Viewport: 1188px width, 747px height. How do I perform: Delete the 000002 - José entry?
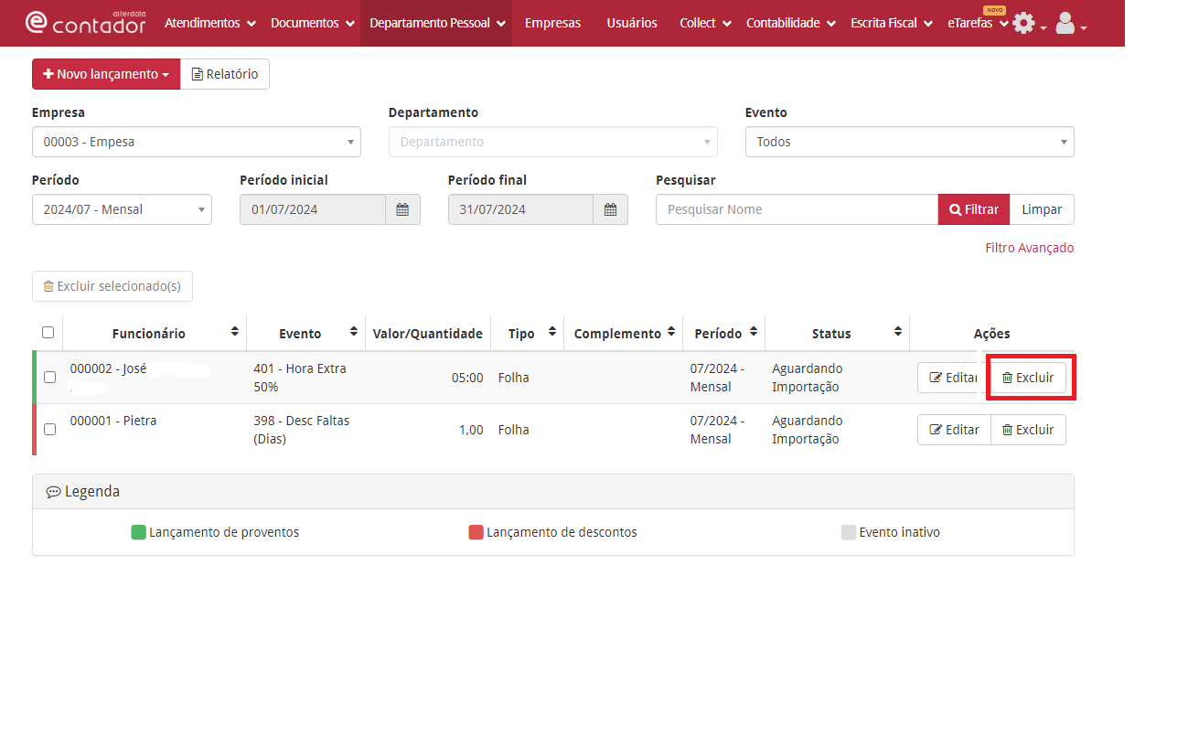1029,378
